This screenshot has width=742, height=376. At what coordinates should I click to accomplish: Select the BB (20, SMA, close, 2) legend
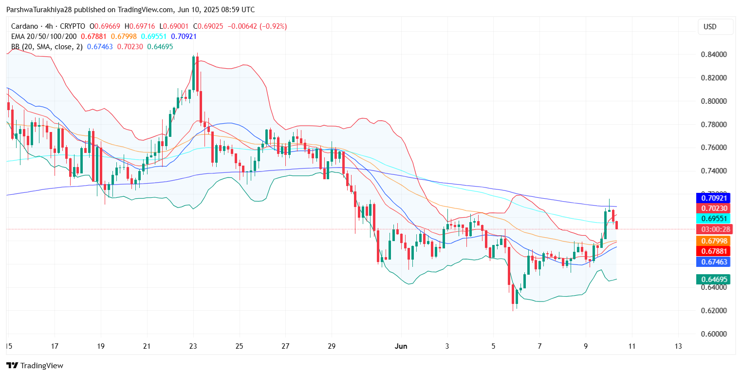[47, 47]
